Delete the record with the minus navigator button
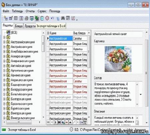 tap(67, 122)
